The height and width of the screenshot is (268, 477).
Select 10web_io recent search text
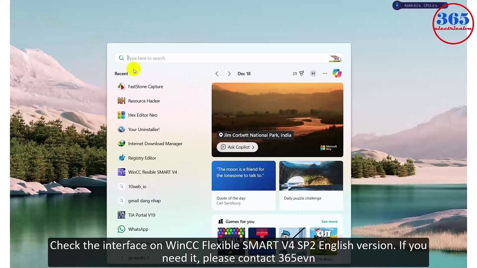pyautogui.click(x=137, y=186)
